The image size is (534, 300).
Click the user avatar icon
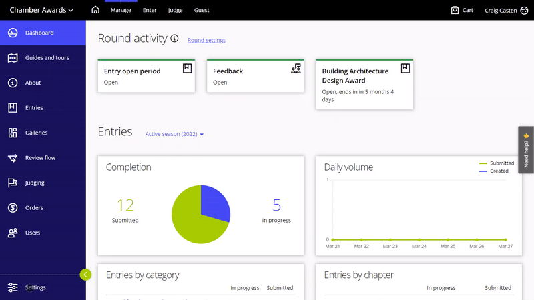523,10
